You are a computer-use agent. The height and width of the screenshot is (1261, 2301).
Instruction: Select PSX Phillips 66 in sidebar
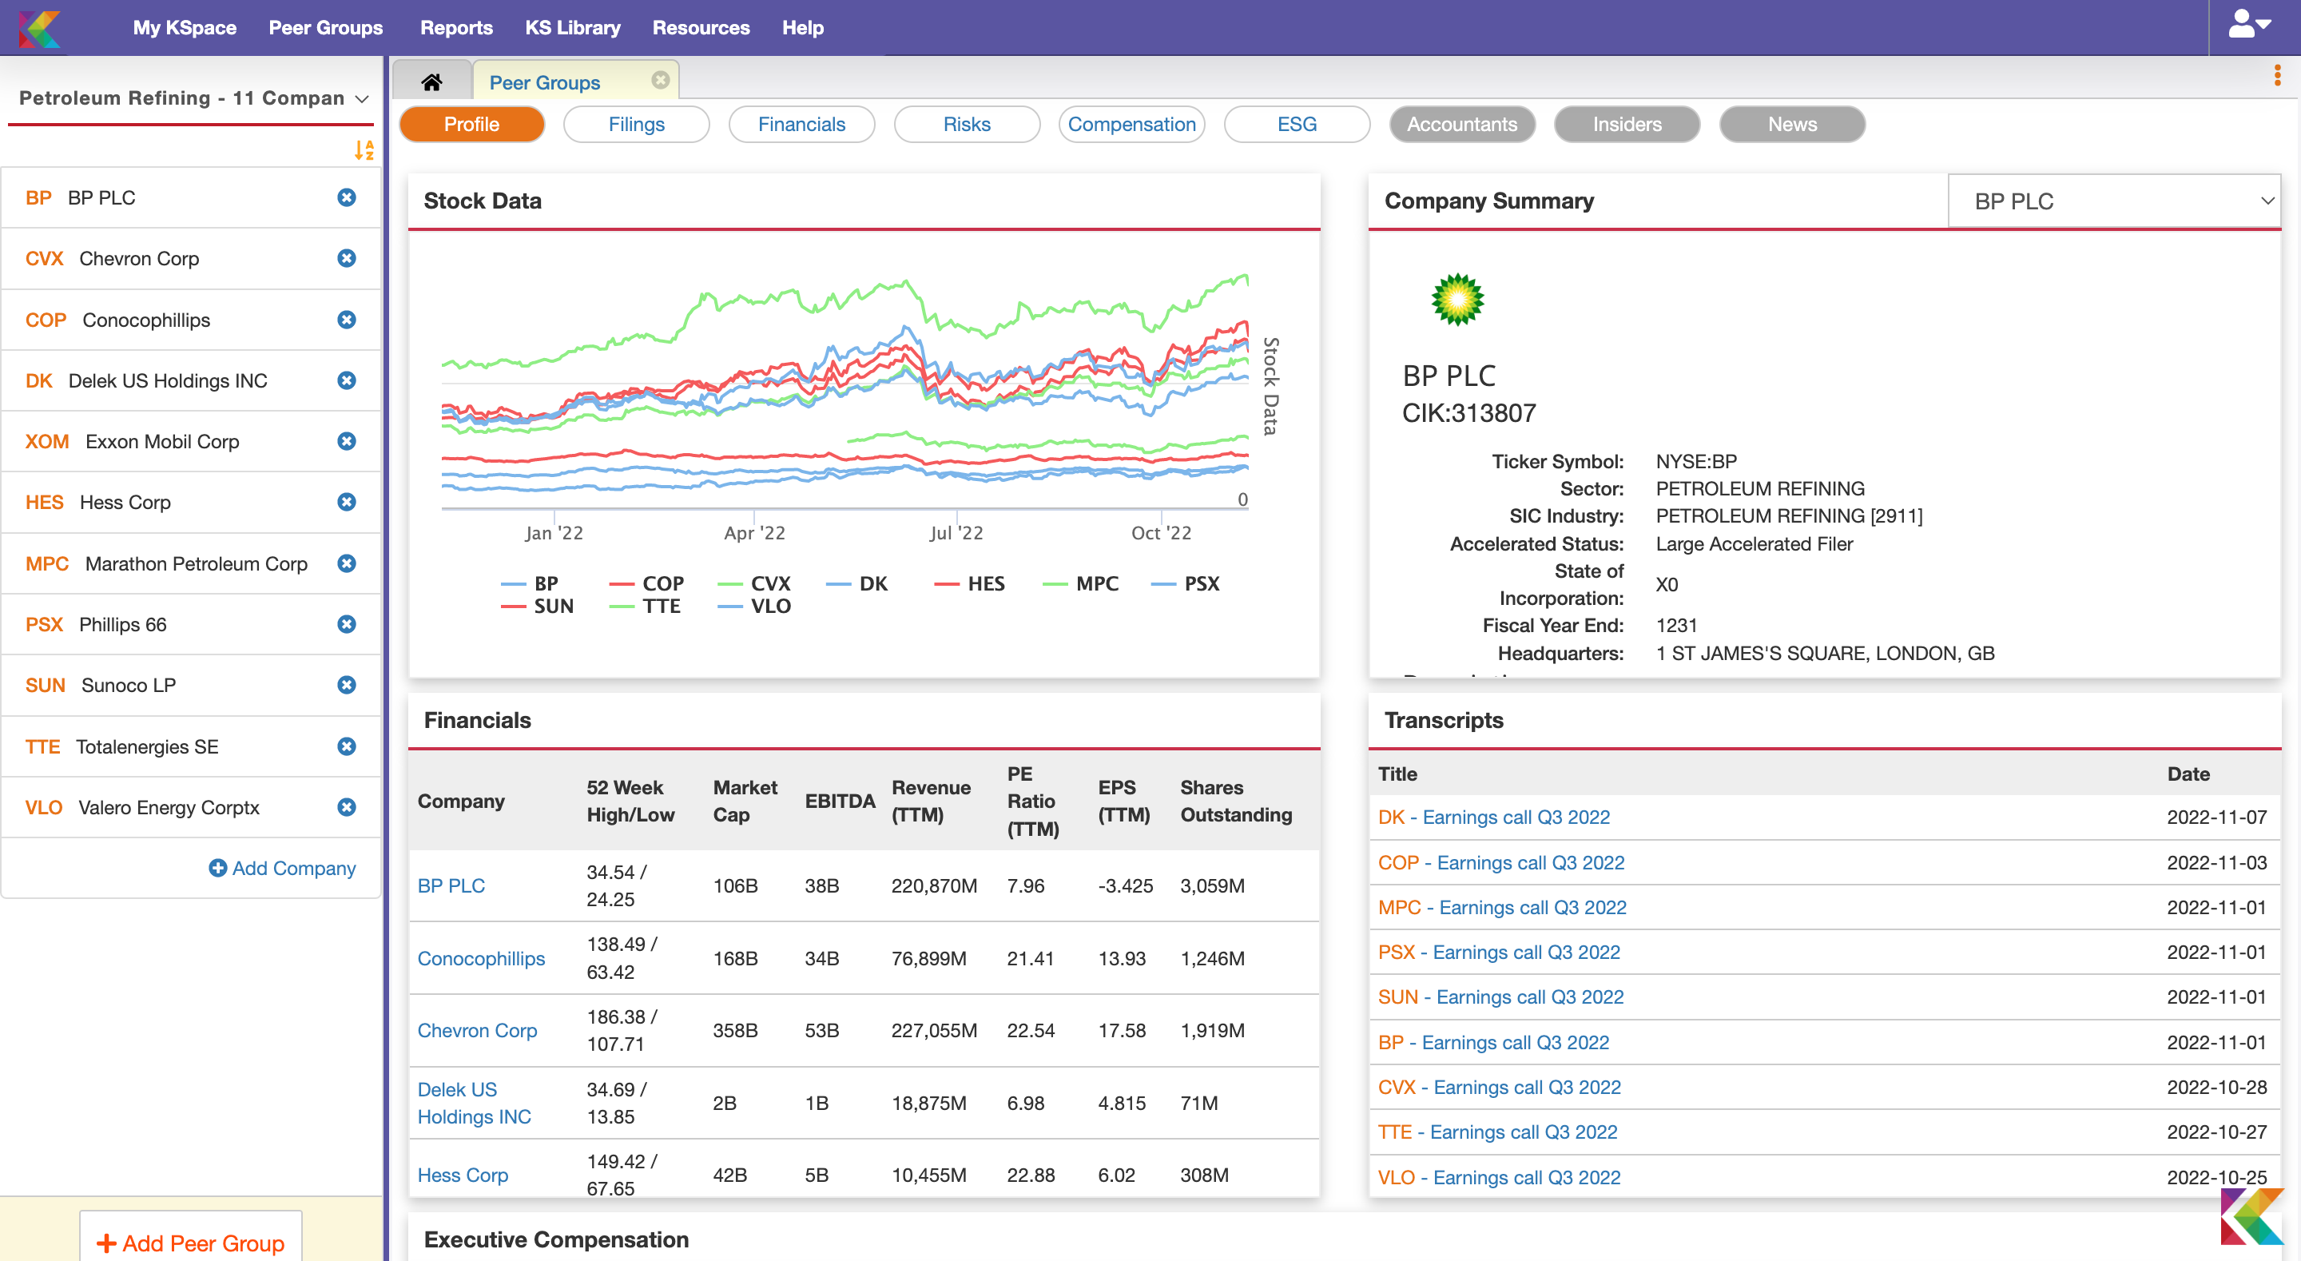191,625
